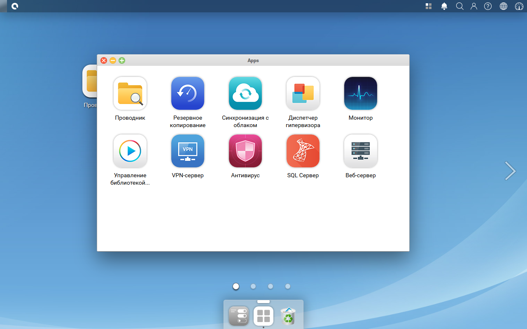Screen dimensions: 527x329
Task: Open the settings toggles dock icon
Action: tap(239, 316)
